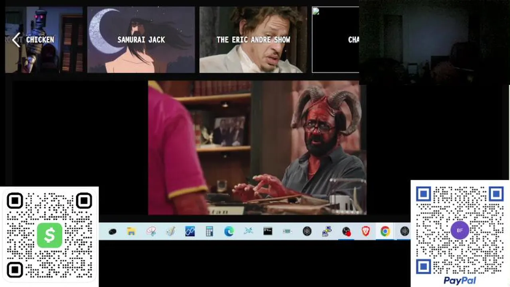Open the gray device icon in taskbar
The height and width of the screenshot is (287, 510).
point(287,231)
